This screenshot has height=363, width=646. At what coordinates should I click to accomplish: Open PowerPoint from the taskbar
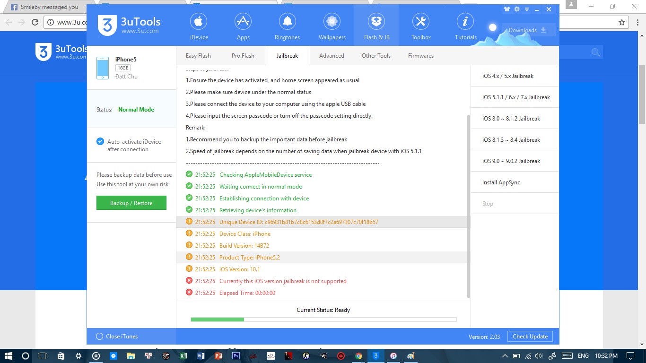tap(218, 356)
